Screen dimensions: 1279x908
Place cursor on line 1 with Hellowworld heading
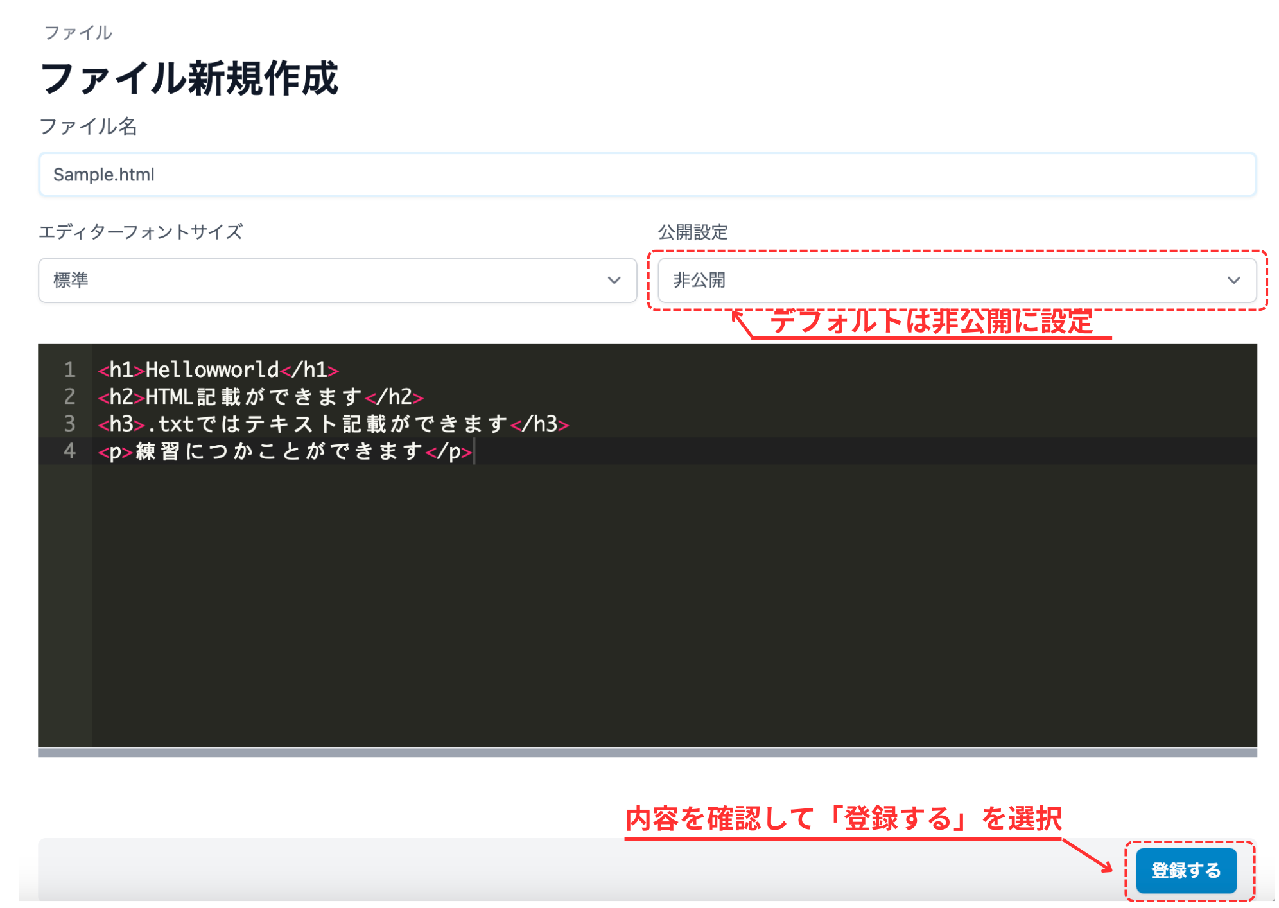tap(218, 369)
